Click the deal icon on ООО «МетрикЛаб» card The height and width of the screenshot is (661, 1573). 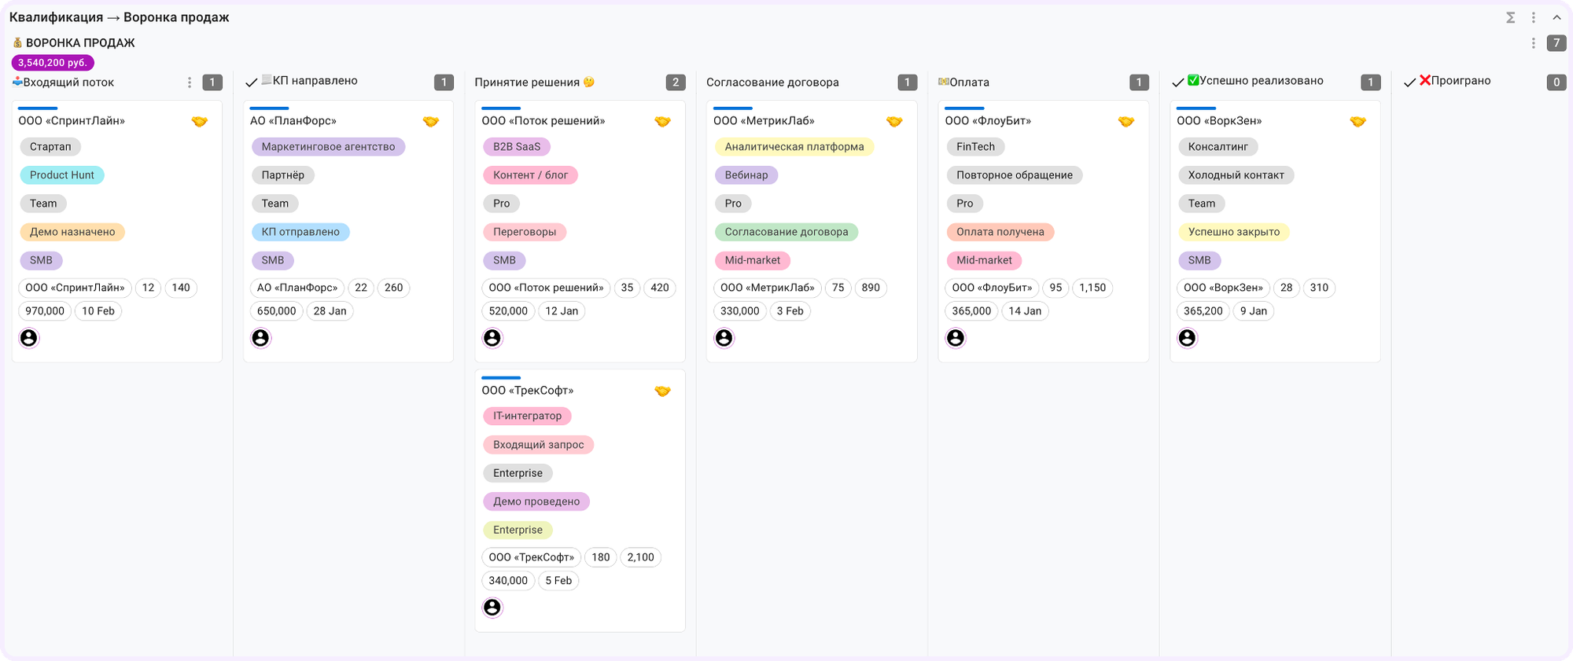coord(894,121)
